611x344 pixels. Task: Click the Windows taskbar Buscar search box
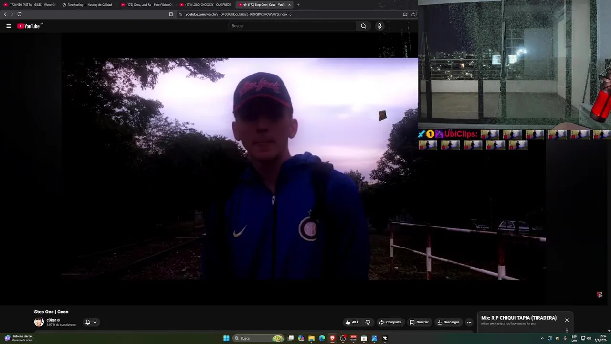(258, 338)
